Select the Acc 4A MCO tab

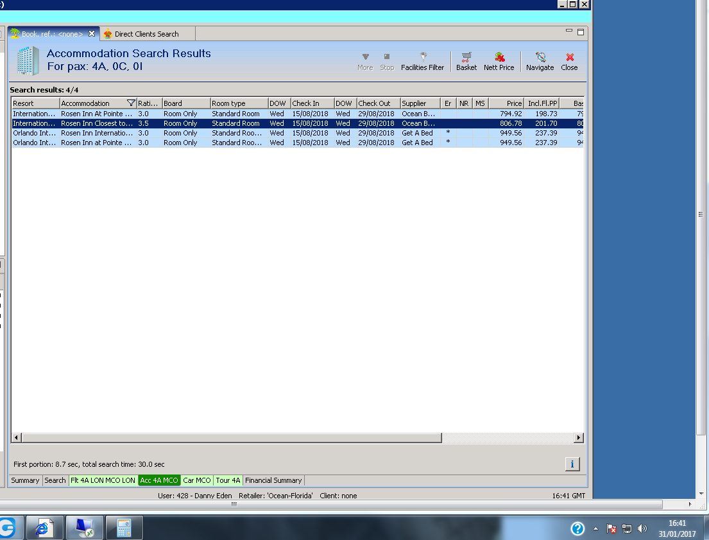159,480
